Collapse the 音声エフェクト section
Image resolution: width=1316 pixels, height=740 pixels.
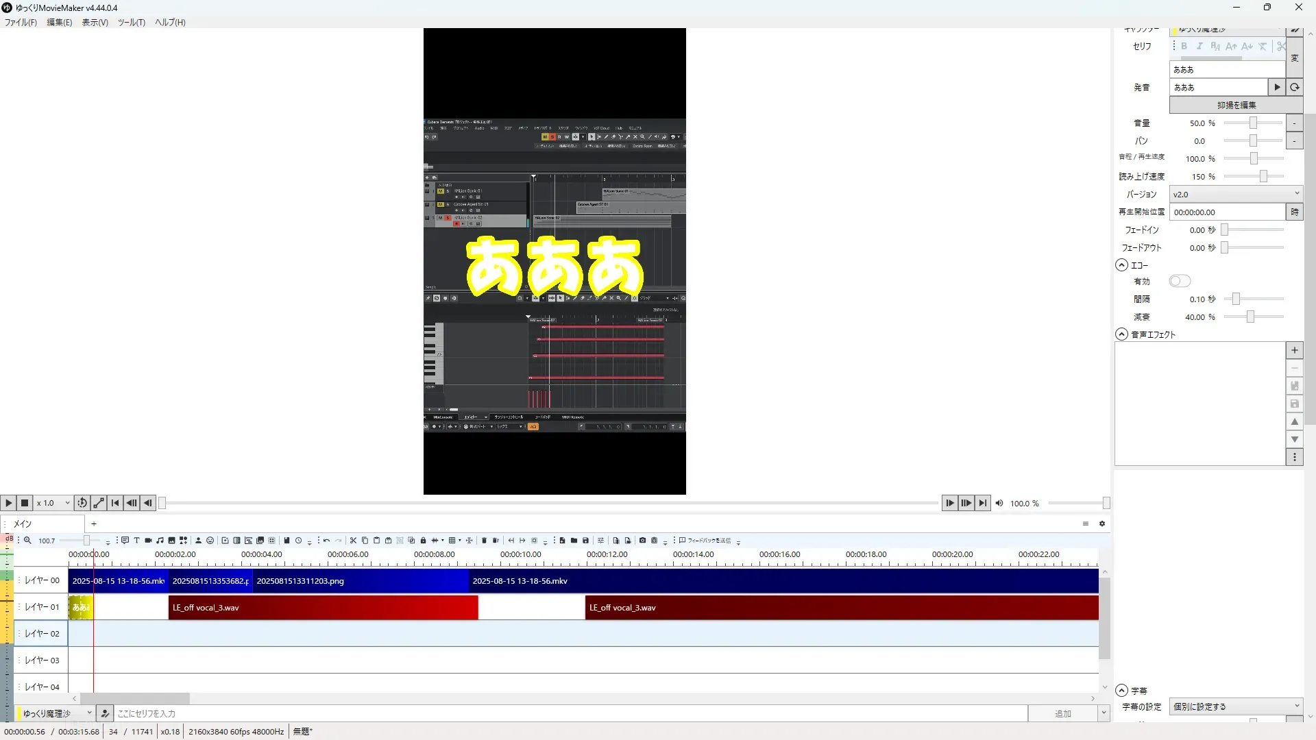1121,334
